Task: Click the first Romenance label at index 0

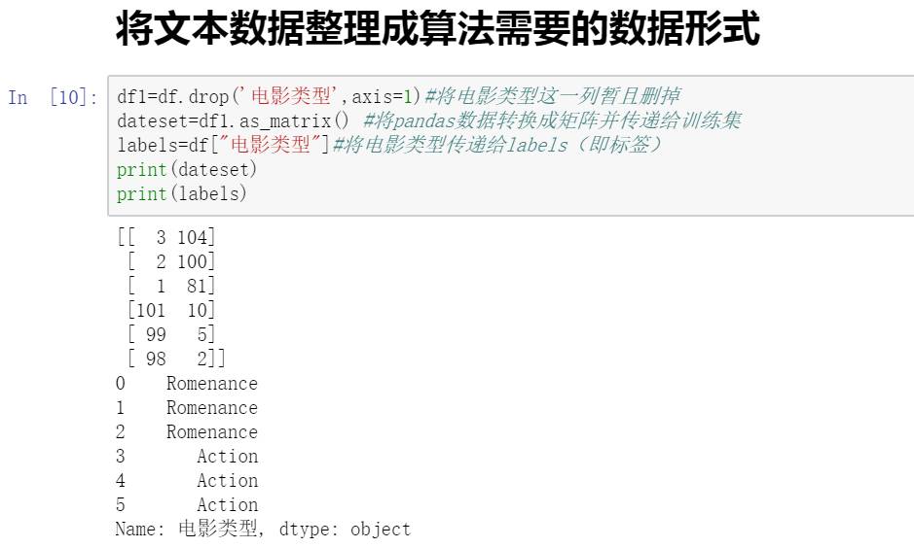Action: coord(212,384)
